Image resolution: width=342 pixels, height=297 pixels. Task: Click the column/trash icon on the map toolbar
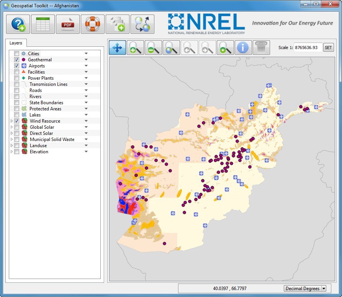(x=261, y=48)
